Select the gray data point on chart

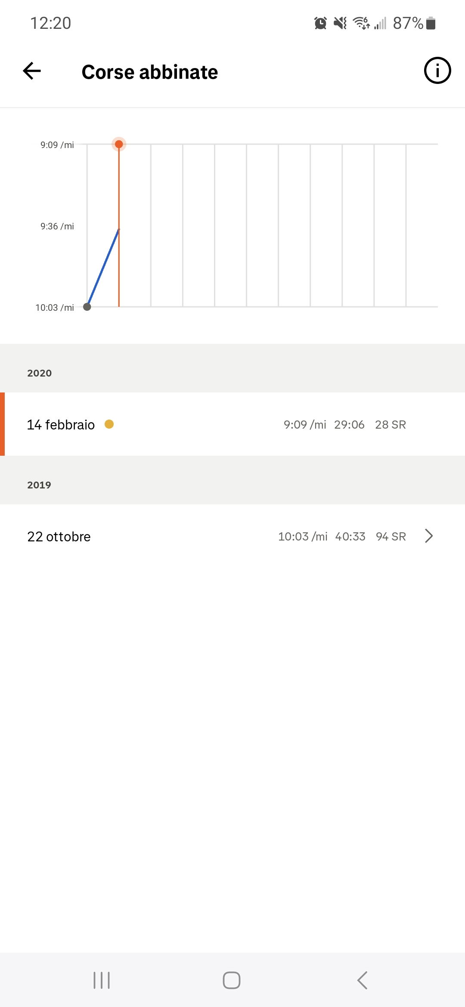pos(87,307)
